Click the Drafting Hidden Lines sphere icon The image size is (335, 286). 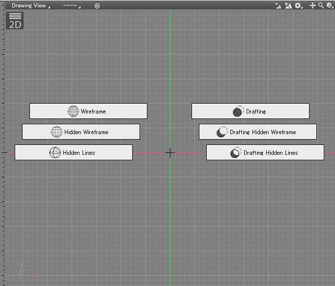tap(236, 152)
